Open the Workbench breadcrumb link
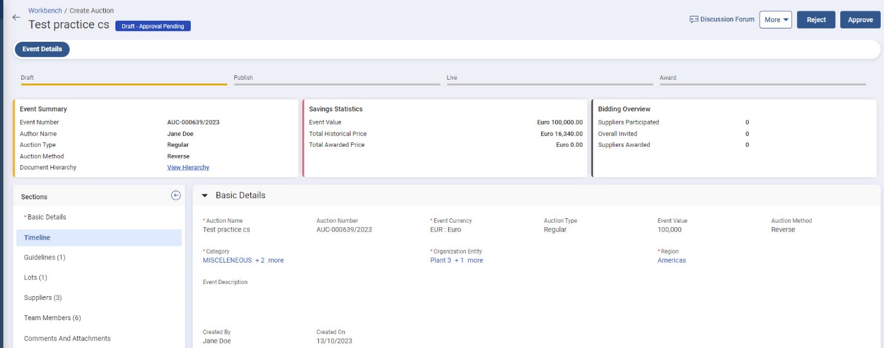Viewport: 884px width, 348px height. [x=45, y=11]
